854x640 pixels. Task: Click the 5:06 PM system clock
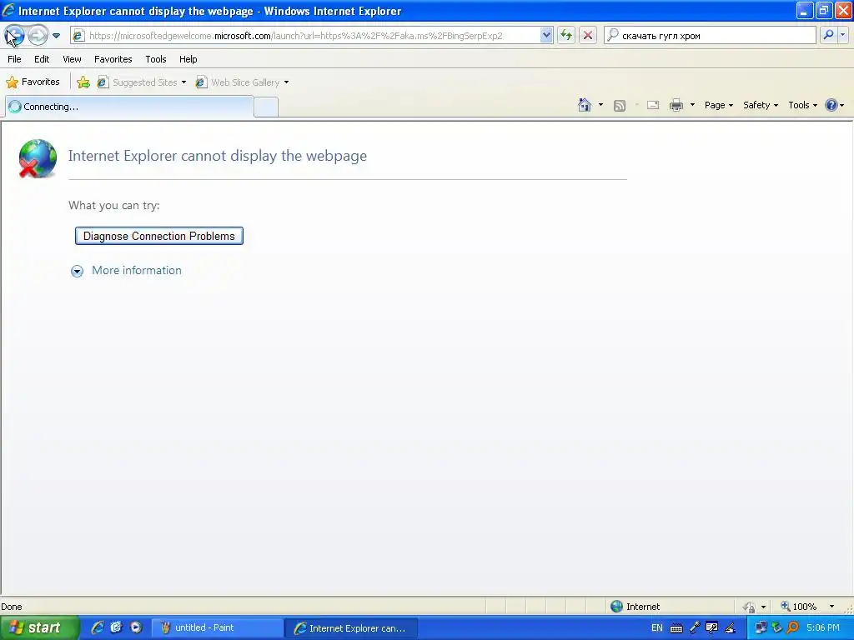coord(823,628)
